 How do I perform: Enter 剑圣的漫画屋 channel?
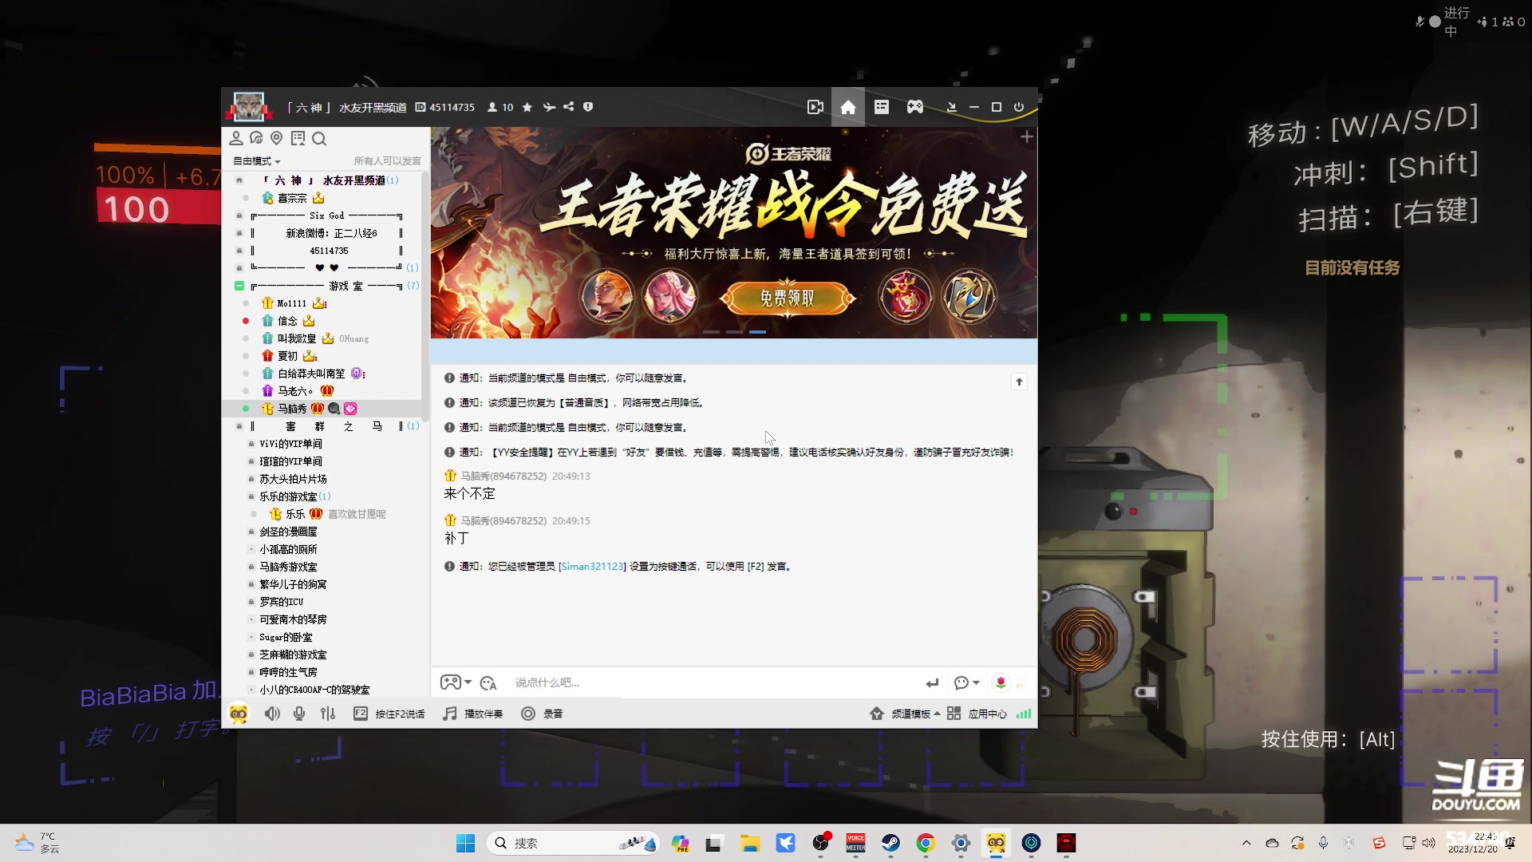[288, 532]
